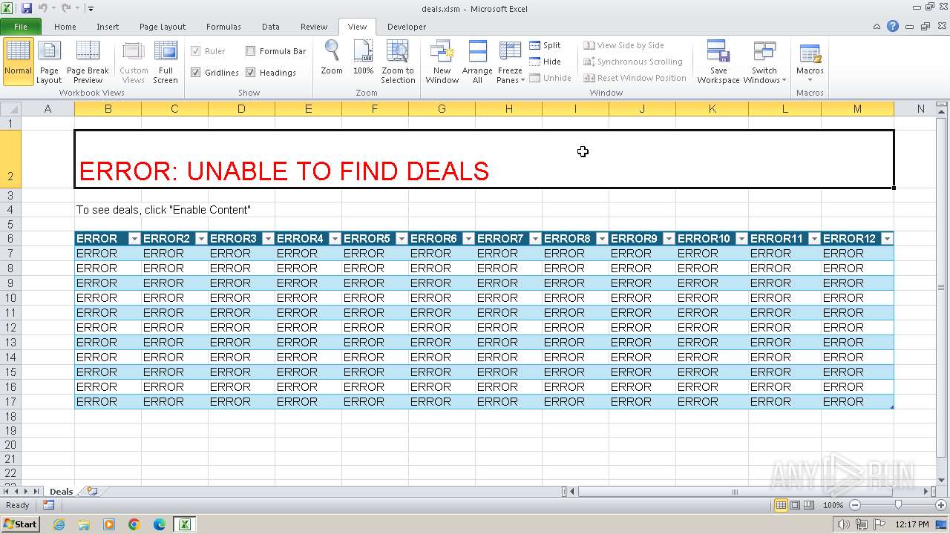This screenshot has height=534, width=950.
Task: Click the ERROR10 header cell
Action: (712, 239)
